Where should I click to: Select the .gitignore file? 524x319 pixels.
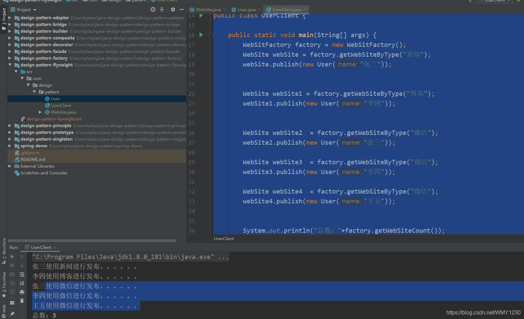tap(30, 152)
